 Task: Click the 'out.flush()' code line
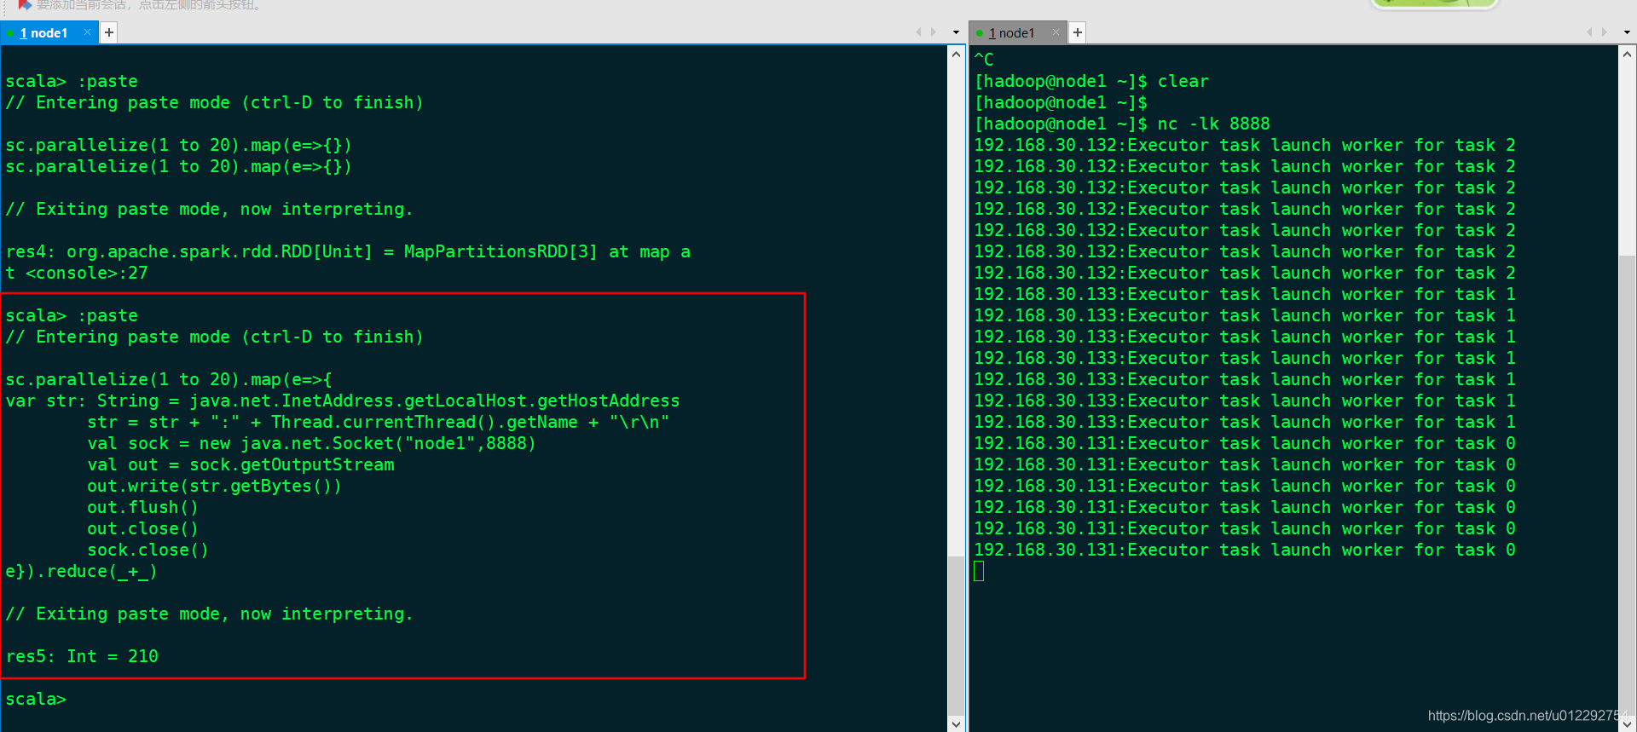(142, 507)
